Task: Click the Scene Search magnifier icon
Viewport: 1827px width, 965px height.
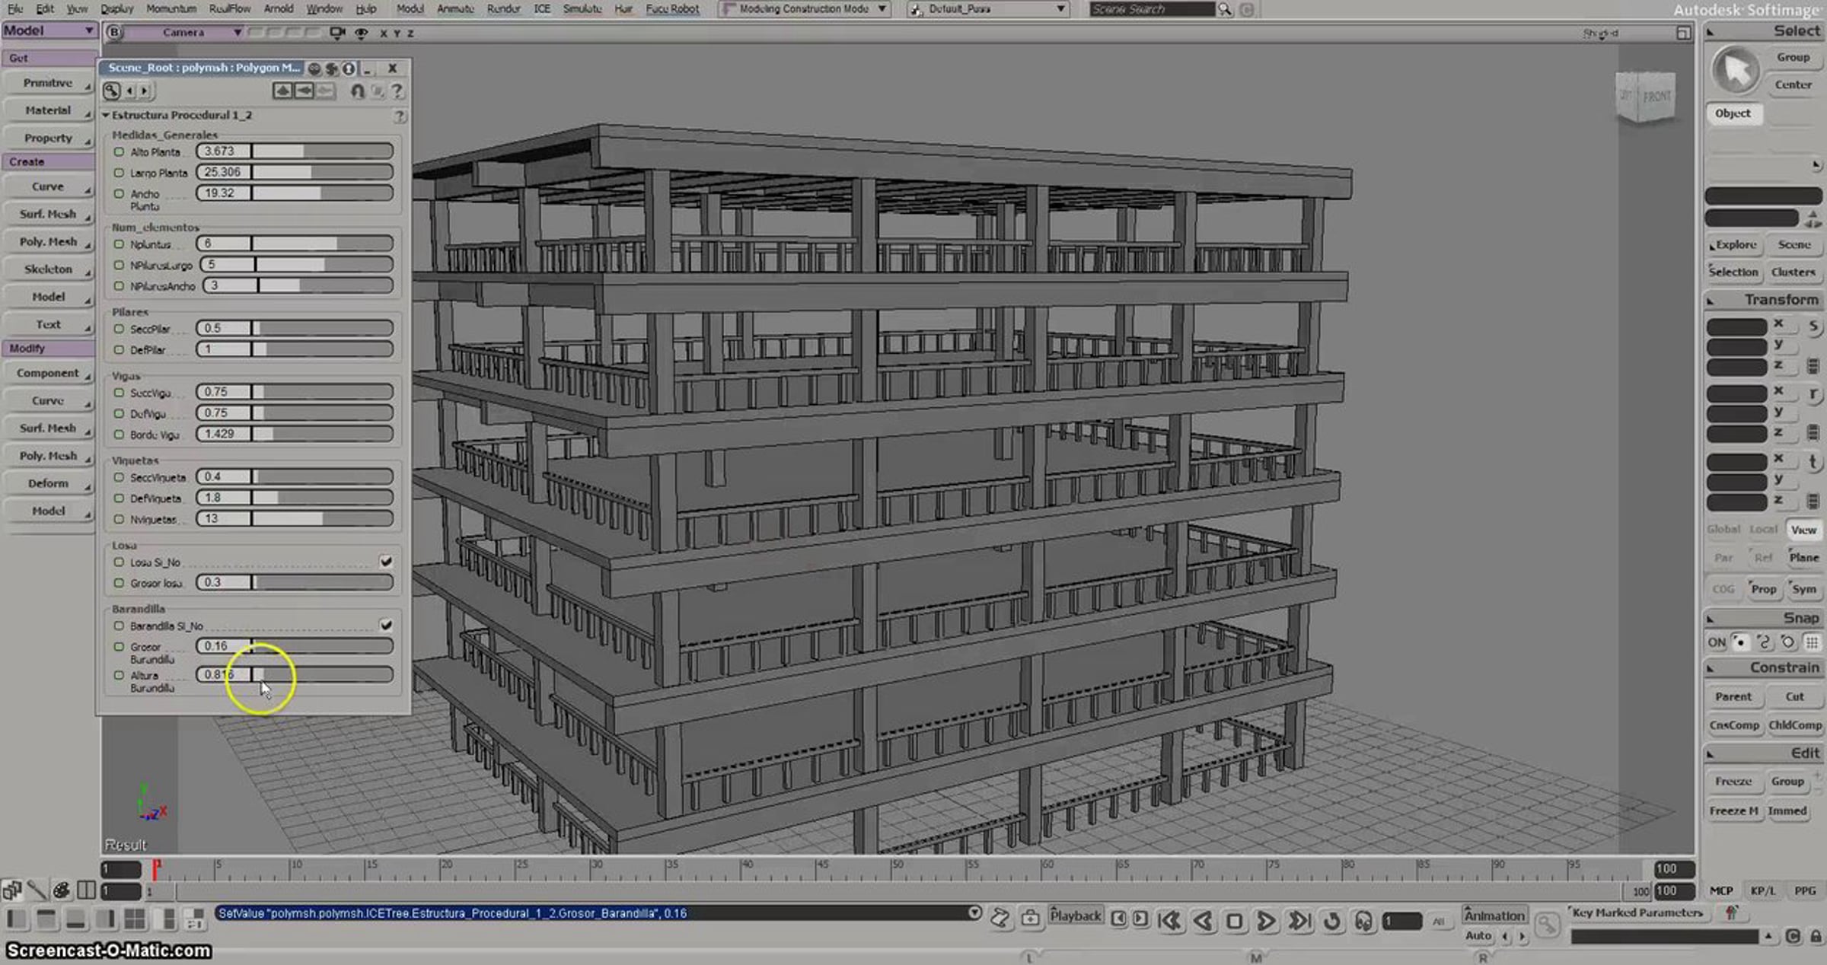Action: 1224,10
